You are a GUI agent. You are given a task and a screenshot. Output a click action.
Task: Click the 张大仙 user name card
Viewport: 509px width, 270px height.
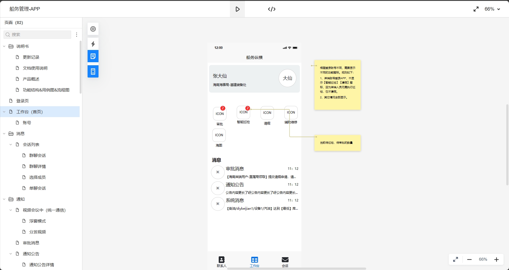(x=255, y=79)
